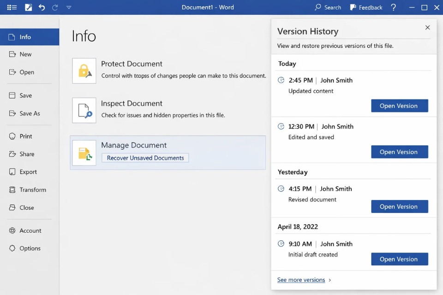Image resolution: width=443 pixels, height=295 pixels.
Task: Select Print from the sidebar
Action: point(25,136)
